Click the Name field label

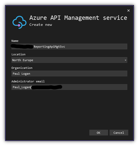click(x=15, y=41)
